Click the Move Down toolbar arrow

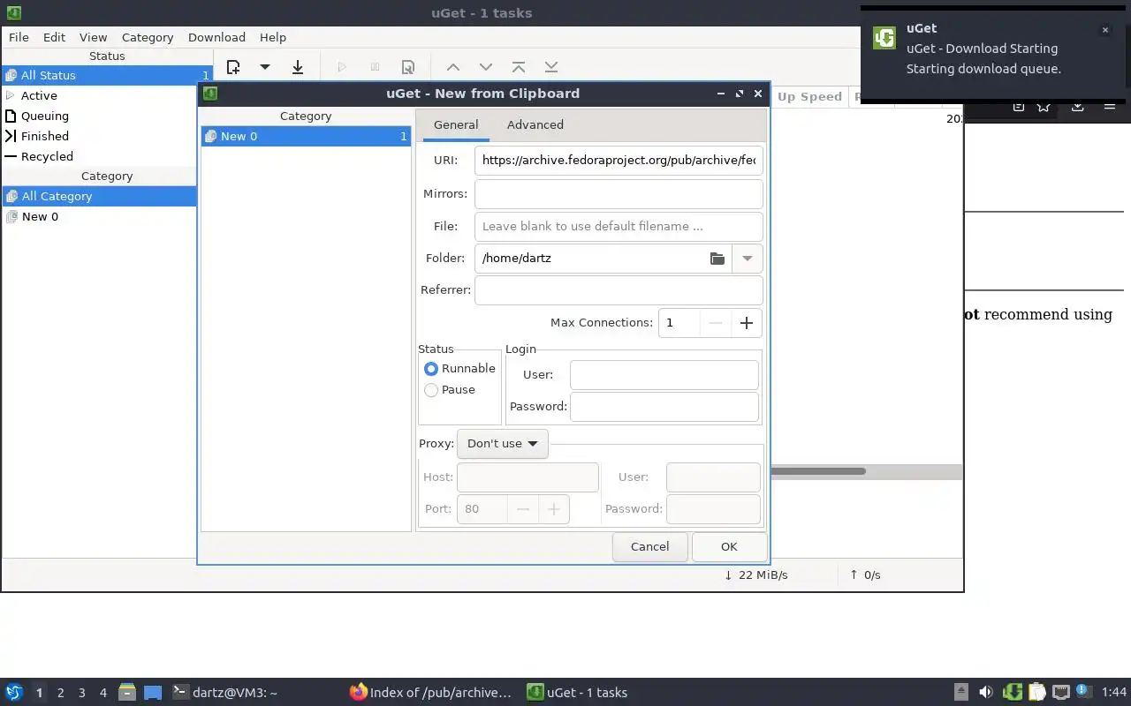485,67
